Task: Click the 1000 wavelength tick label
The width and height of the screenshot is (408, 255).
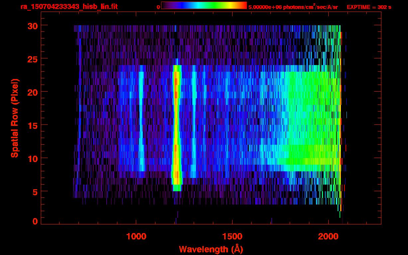Action: coord(136,236)
